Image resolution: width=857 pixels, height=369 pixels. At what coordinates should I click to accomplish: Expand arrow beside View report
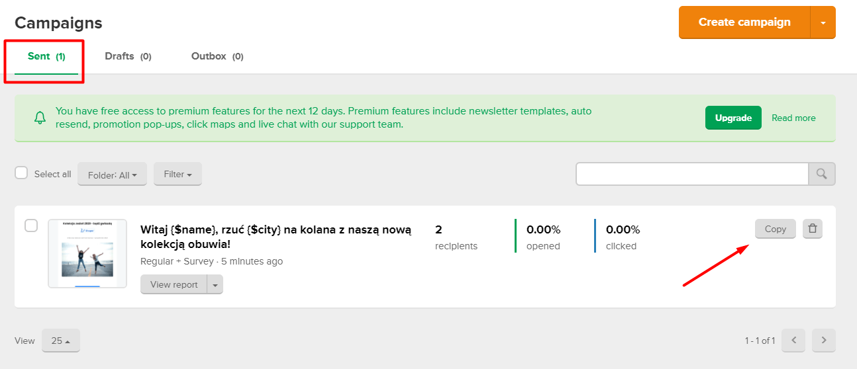tap(215, 284)
